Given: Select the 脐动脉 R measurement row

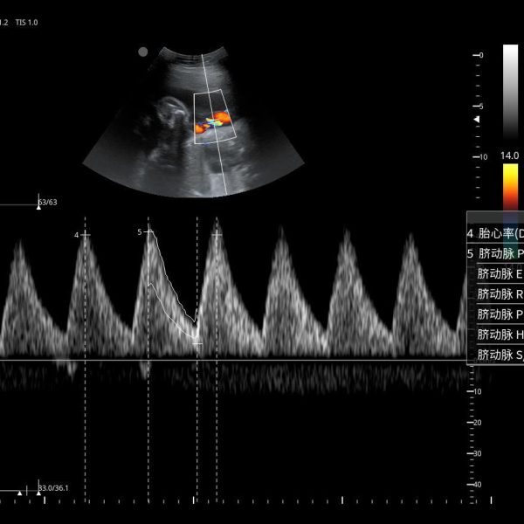Looking at the screenshot, I should pos(498,293).
